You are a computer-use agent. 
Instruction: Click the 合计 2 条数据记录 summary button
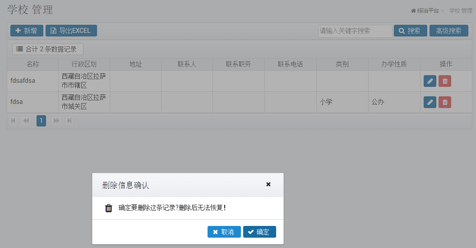[x=48, y=49]
